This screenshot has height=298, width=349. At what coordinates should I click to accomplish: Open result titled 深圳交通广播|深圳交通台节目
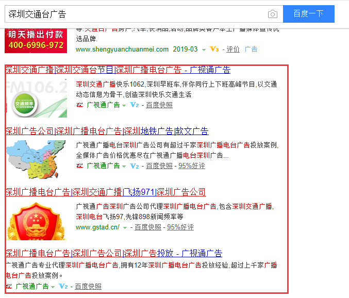point(118,70)
